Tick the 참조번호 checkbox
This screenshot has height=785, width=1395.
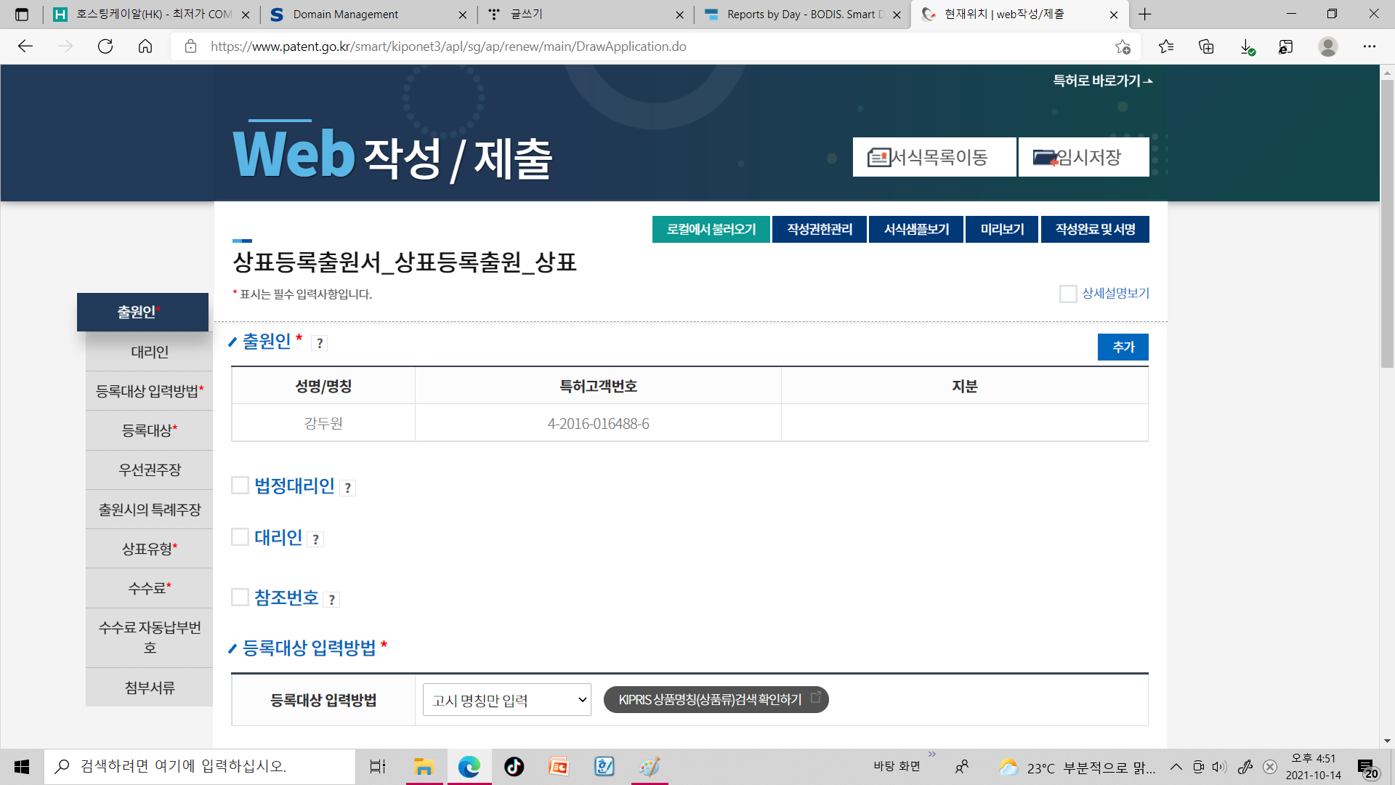240,597
